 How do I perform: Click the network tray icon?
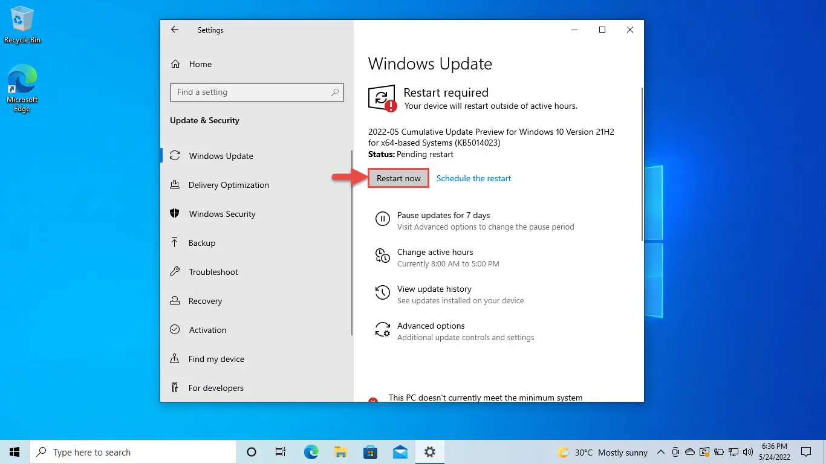coord(733,452)
